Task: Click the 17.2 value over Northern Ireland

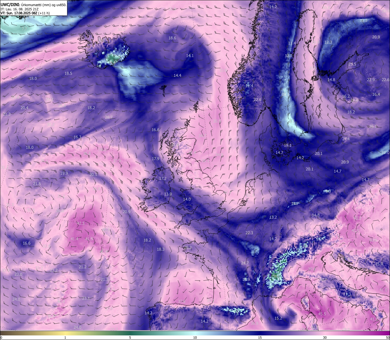Action: (x=163, y=178)
